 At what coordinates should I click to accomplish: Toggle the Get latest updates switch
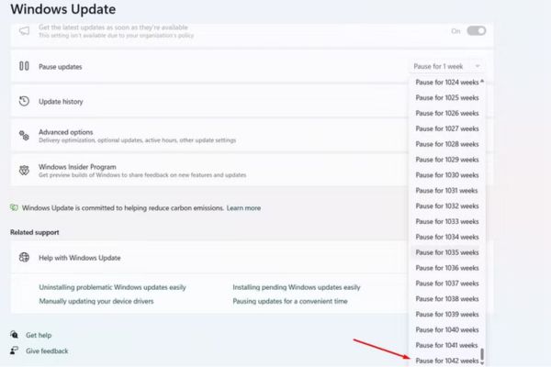476,31
